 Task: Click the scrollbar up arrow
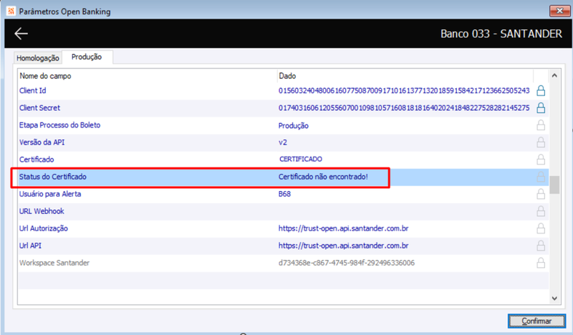click(x=554, y=76)
